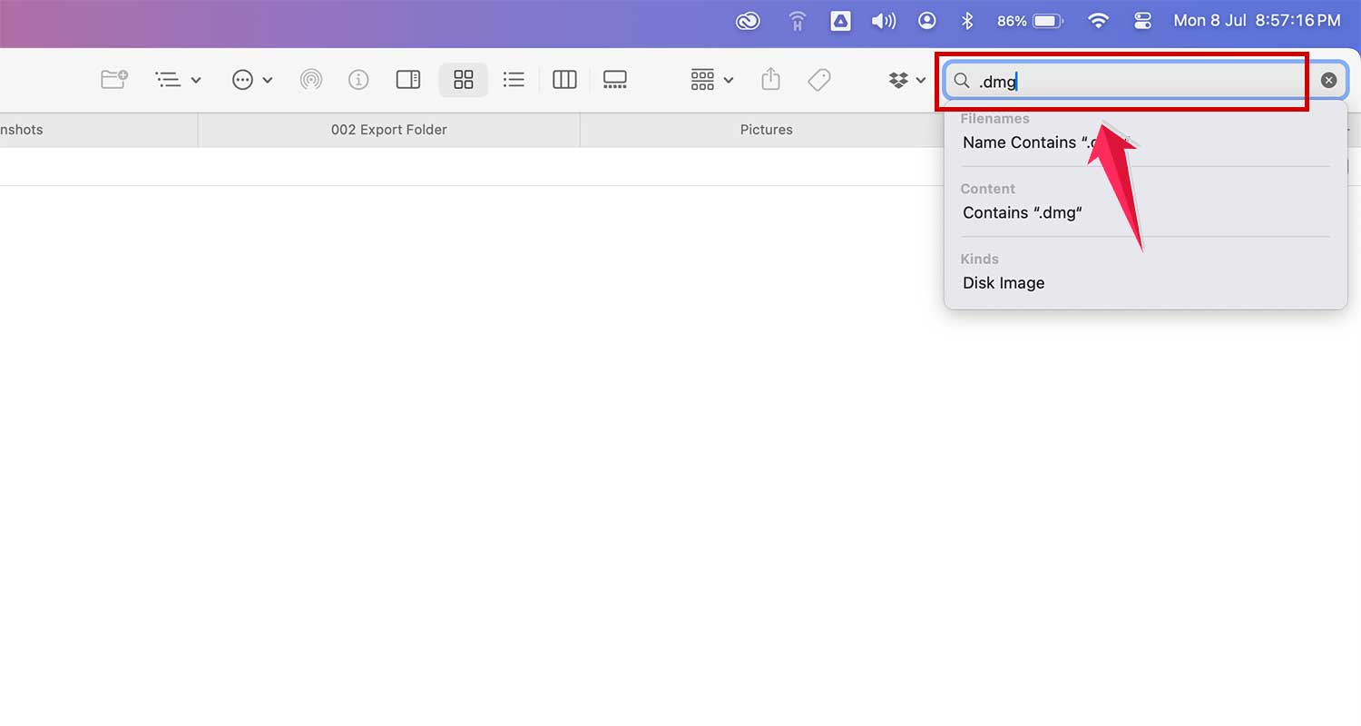Open the Get Info panel

(x=358, y=79)
